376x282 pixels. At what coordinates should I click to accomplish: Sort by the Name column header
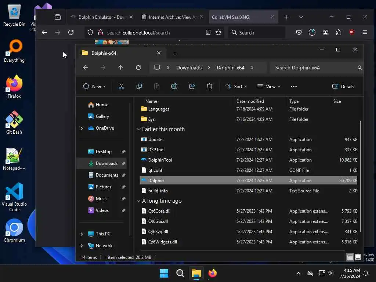(151, 101)
